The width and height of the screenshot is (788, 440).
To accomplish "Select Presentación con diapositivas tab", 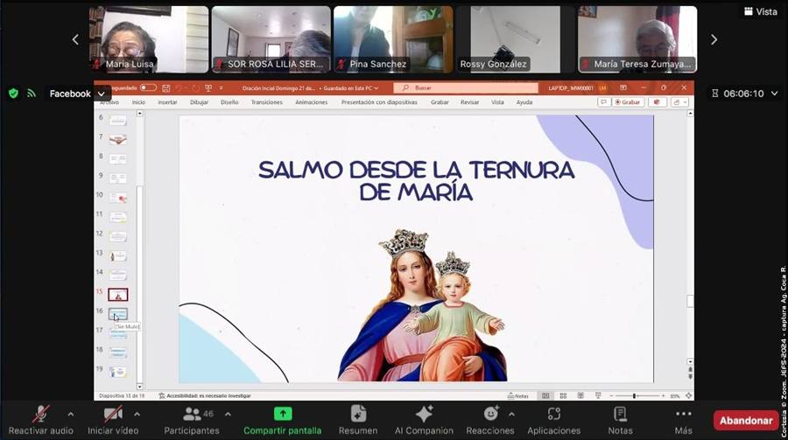I will [379, 102].
